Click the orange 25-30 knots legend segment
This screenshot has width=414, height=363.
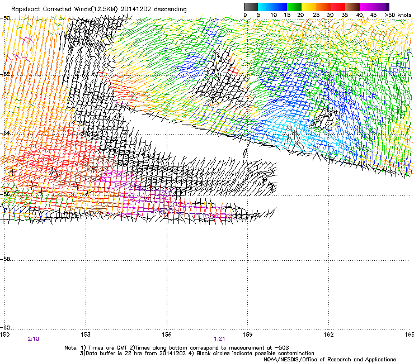tap(323, 7)
